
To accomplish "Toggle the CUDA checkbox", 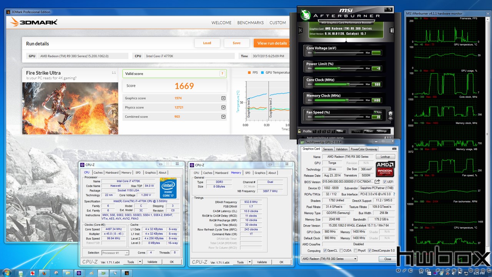I will [x=341, y=250].
